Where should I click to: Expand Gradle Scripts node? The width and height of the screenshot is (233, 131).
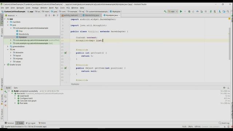click(x=5, y=65)
